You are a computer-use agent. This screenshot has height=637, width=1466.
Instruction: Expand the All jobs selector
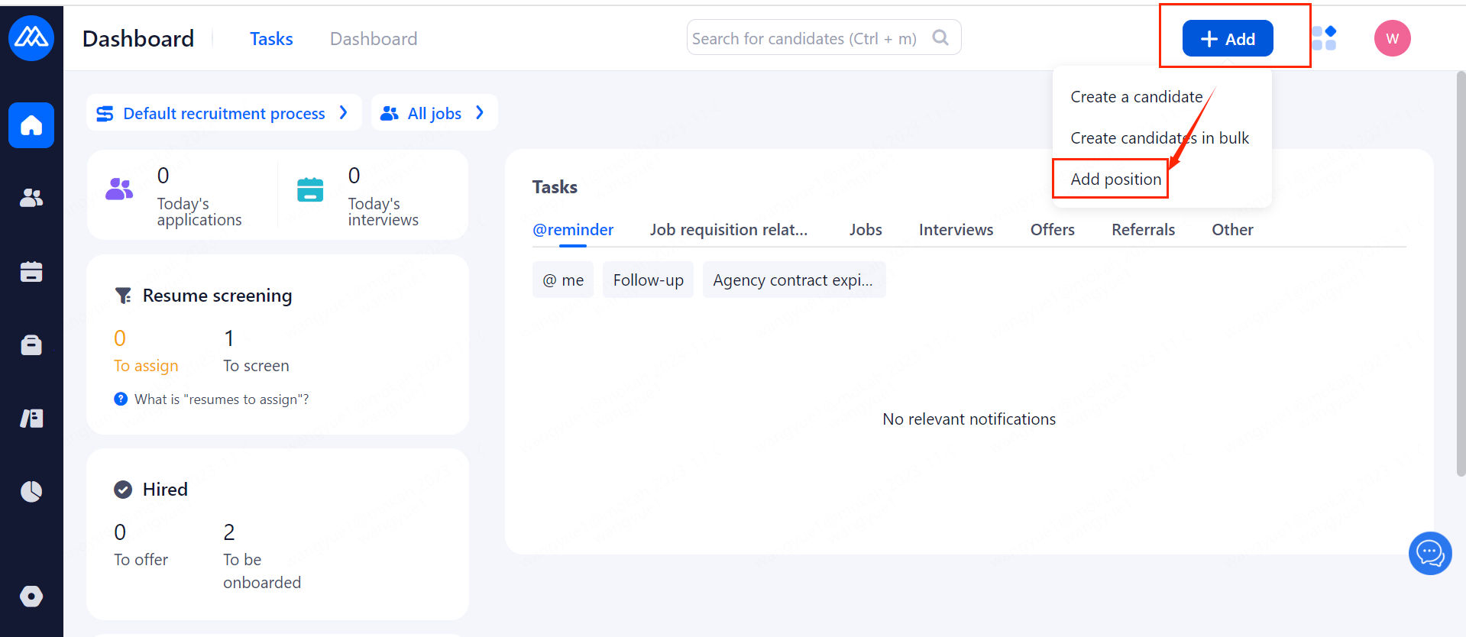[434, 113]
